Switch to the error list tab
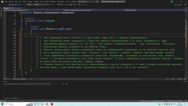This screenshot has height=106, width=188. click(8, 98)
